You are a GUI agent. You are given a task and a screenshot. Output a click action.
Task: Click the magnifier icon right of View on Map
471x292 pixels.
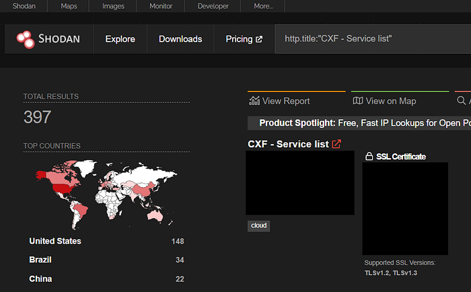[461, 101]
